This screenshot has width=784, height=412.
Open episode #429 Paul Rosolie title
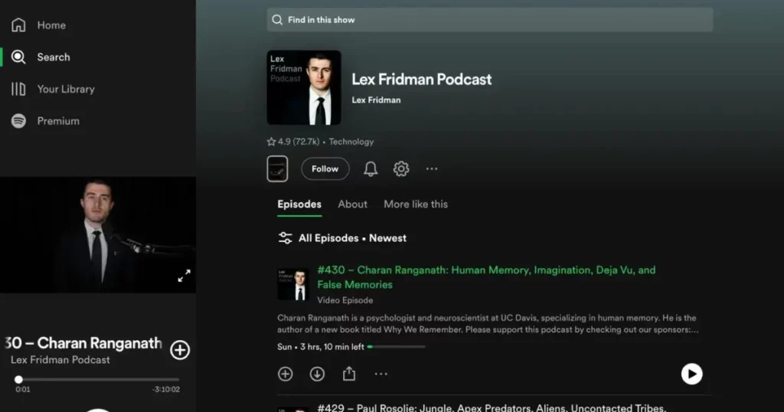click(492, 407)
